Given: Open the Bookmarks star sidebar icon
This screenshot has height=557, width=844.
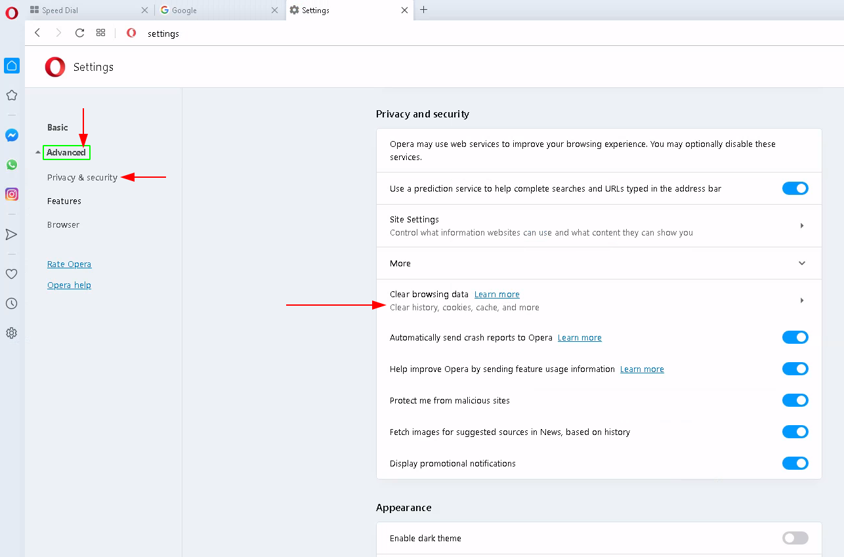Looking at the screenshot, I should (12, 96).
